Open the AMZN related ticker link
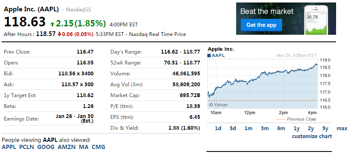349x154 pixels. click(66, 147)
